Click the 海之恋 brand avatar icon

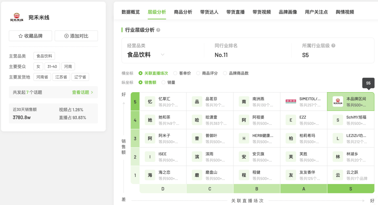150,175
